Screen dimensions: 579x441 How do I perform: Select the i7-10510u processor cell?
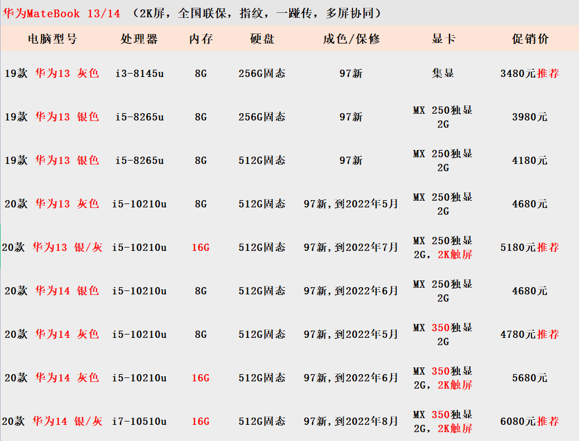[x=140, y=421]
